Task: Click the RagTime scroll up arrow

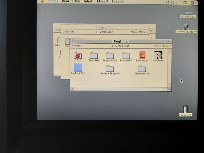Action: (x=170, y=51)
